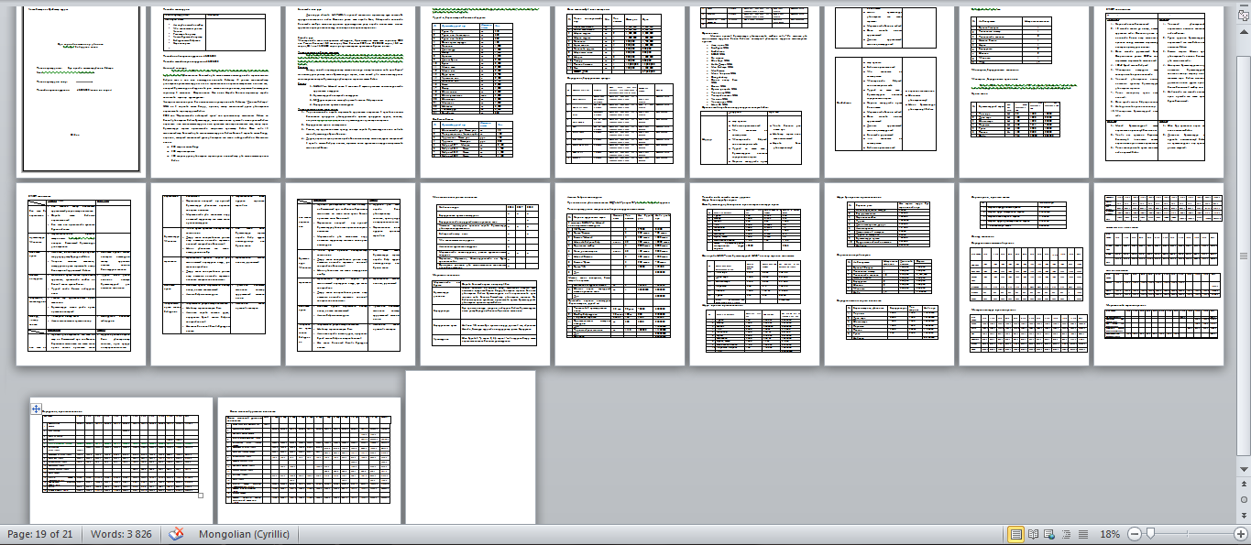Click the first page cover thumbnail
Screen dimensions: 1251x545
[81, 87]
